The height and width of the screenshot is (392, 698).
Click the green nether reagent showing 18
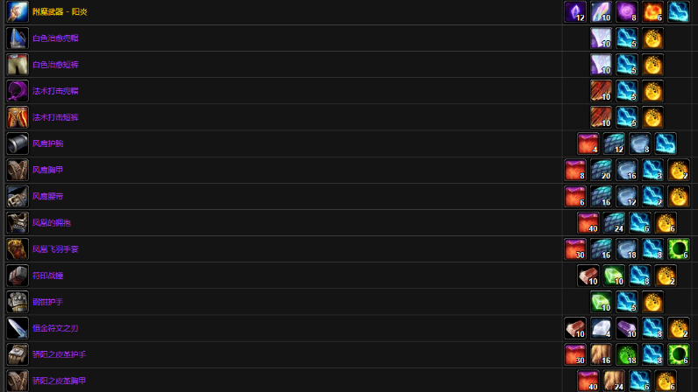627,354
